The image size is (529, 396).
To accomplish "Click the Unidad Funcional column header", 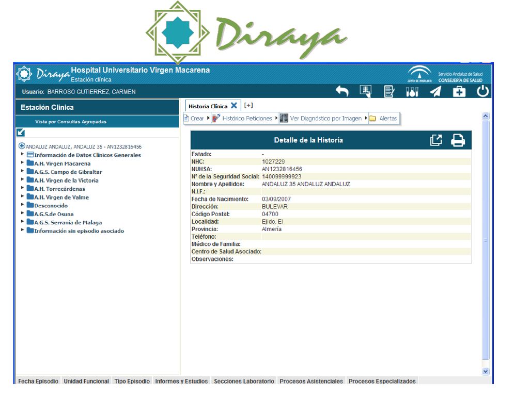I will pos(86,381).
